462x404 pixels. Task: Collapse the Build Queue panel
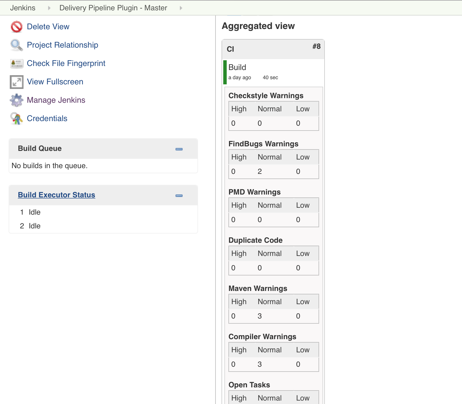click(179, 149)
